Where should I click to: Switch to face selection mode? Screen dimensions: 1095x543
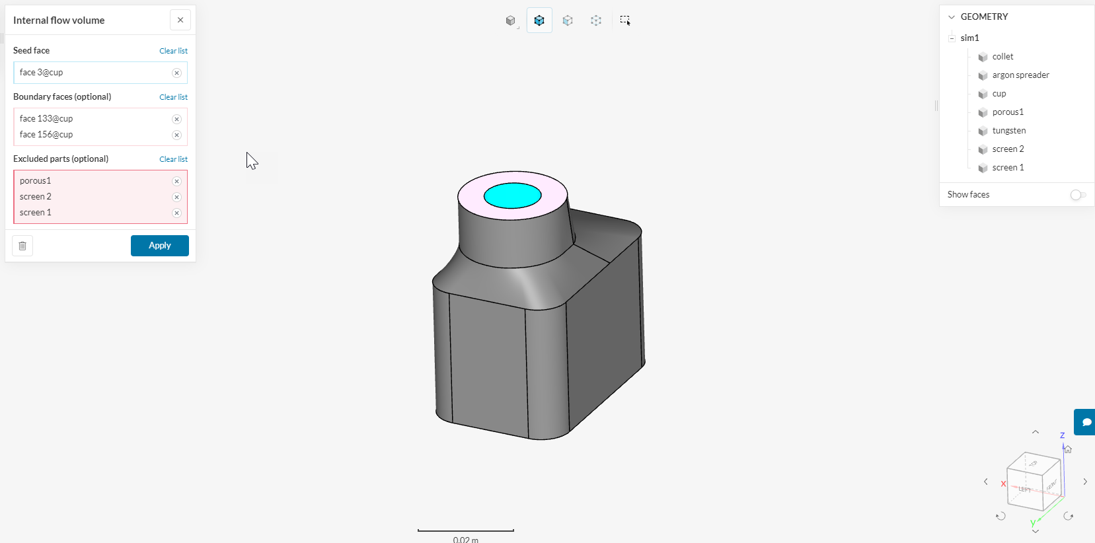(x=568, y=20)
